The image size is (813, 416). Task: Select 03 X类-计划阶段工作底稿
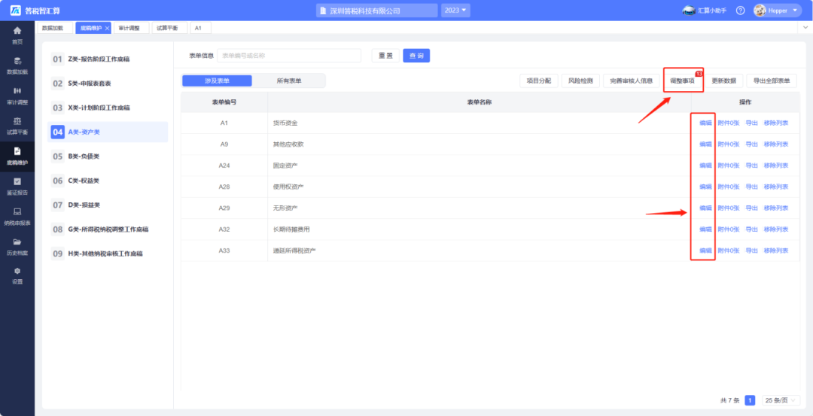point(108,108)
